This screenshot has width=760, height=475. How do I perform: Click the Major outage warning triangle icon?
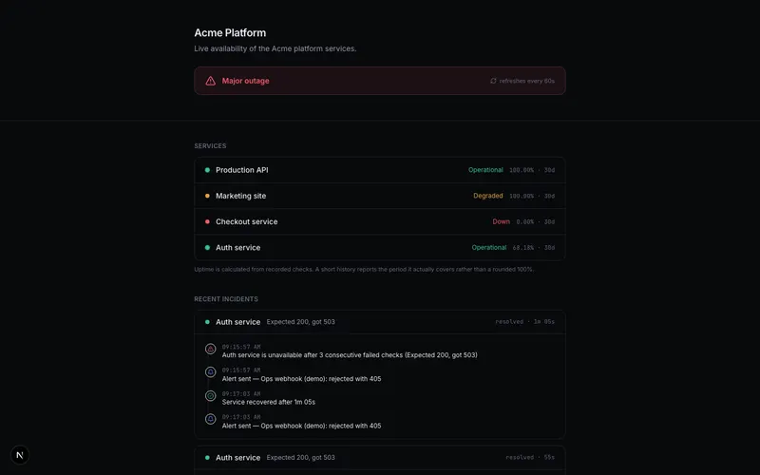pyautogui.click(x=210, y=81)
